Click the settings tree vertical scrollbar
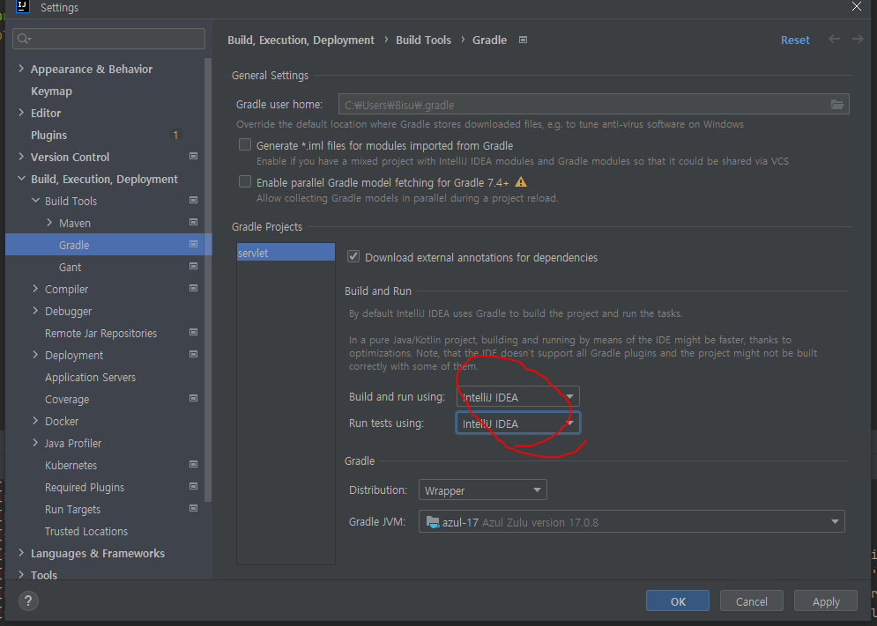This screenshot has width=877, height=626. pos(208,279)
